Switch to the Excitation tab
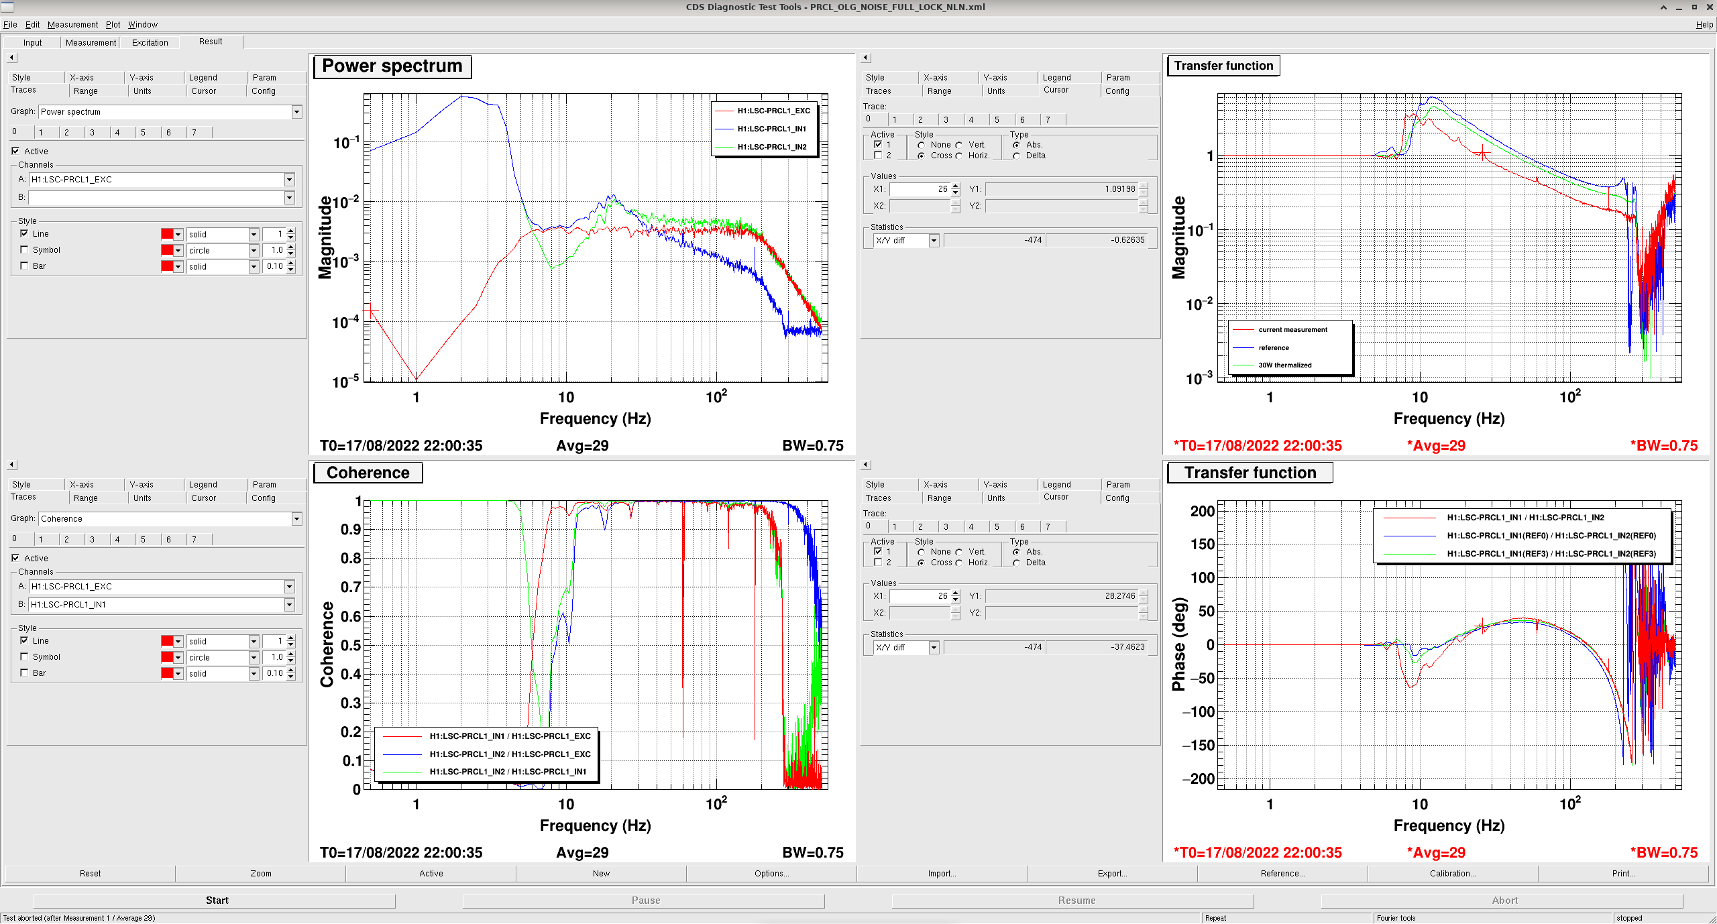The height and width of the screenshot is (924, 1717). pyautogui.click(x=150, y=42)
